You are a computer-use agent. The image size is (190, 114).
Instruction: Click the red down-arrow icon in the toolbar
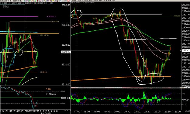tap(50, 1)
